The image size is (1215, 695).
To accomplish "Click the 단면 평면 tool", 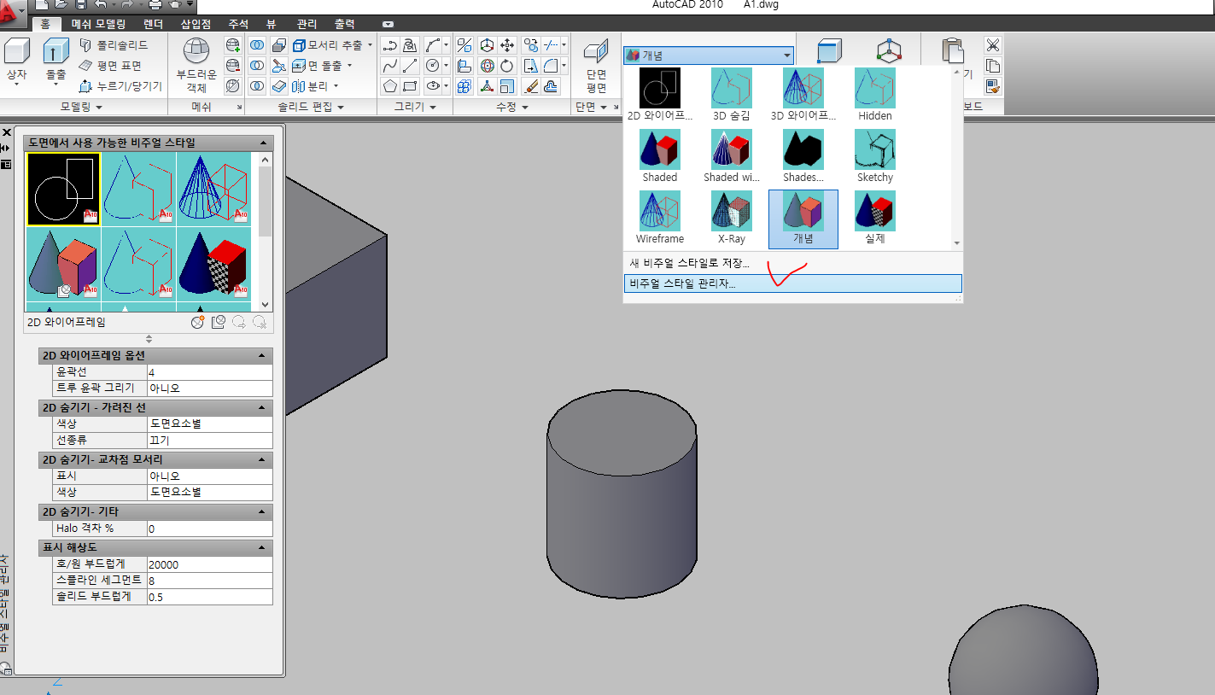I will click(x=597, y=66).
